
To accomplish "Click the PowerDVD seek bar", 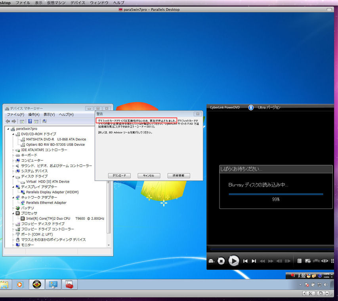I will point(272,249).
